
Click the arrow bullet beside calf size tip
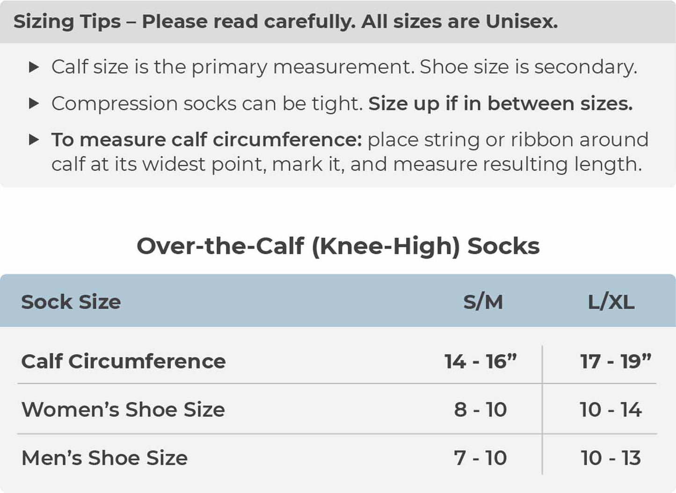pyautogui.click(x=34, y=67)
